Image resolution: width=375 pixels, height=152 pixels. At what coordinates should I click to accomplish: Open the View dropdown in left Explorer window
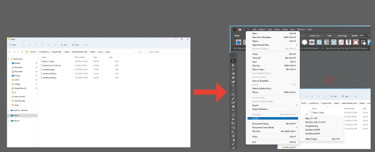(76, 45)
